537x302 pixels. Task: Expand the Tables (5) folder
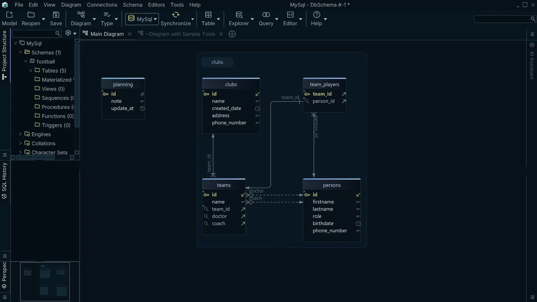(30, 71)
